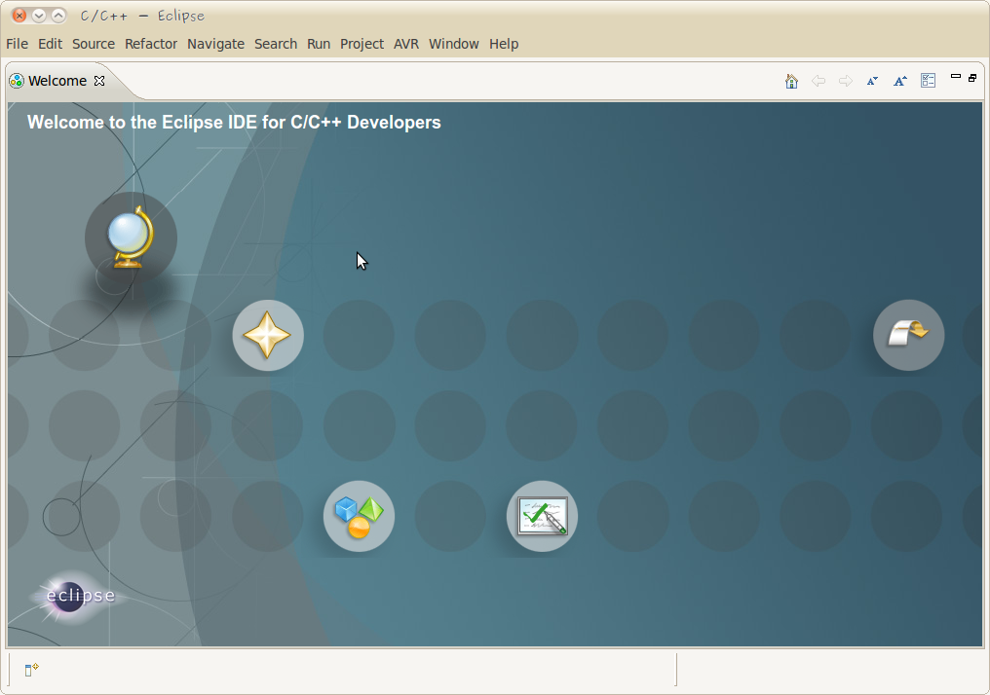Open the Run menu

point(319,44)
